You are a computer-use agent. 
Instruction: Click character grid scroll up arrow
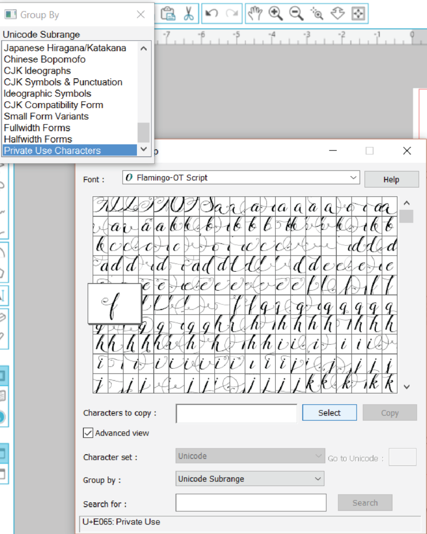(x=406, y=203)
